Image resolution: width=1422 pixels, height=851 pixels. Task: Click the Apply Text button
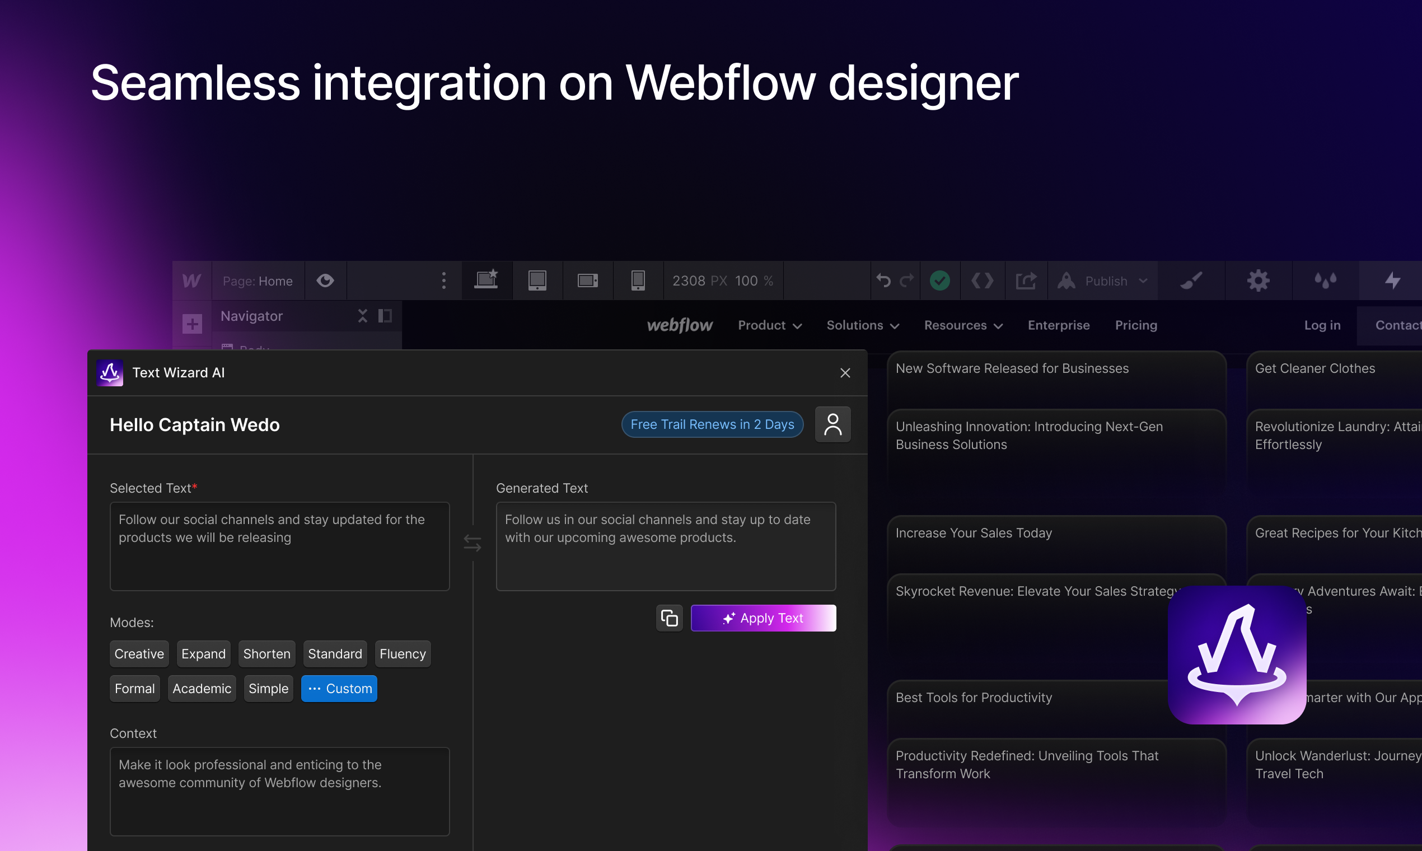pos(763,618)
